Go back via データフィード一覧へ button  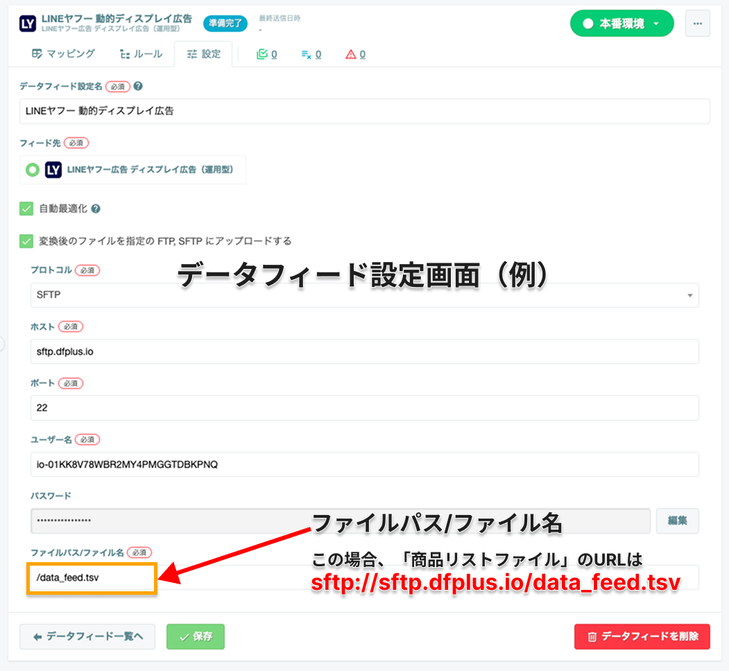(87, 636)
